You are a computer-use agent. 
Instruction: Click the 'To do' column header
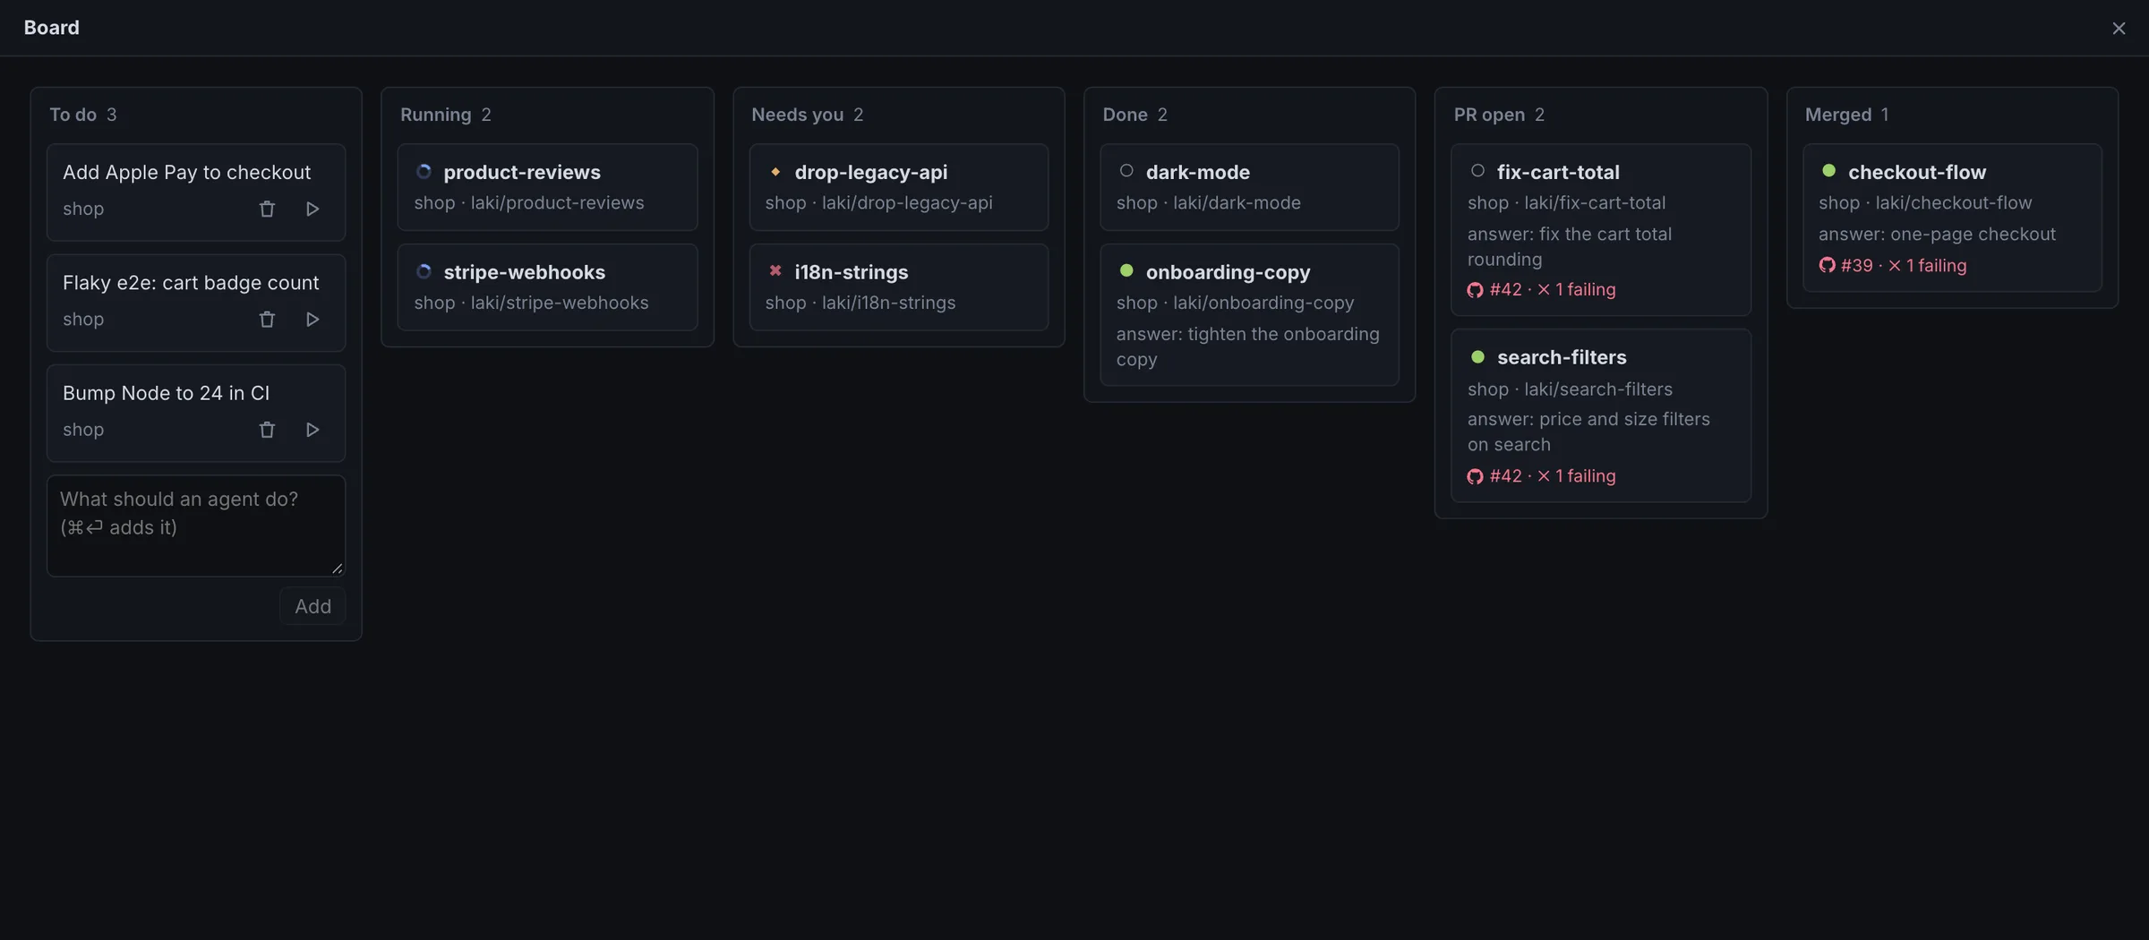[x=73, y=115]
